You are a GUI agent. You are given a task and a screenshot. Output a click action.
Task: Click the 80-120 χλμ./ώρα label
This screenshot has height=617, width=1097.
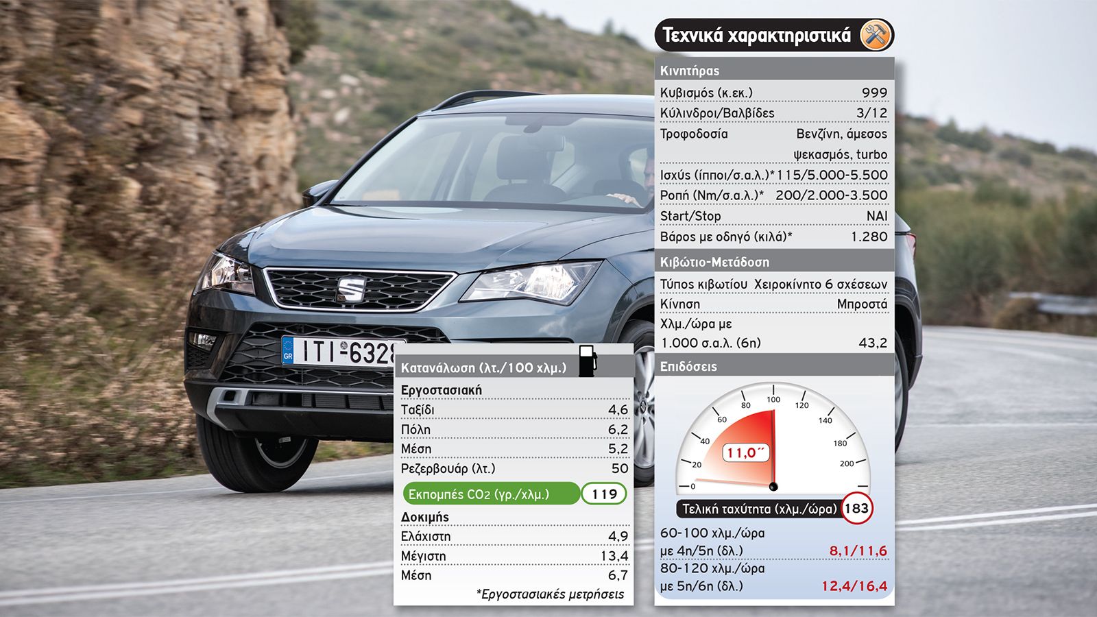click(712, 568)
